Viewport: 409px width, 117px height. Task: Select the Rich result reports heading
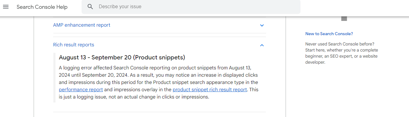pyautogui.click(x=74, y=45)
